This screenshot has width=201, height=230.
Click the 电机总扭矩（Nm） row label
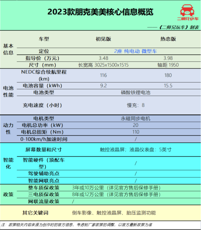pos(42,132)
